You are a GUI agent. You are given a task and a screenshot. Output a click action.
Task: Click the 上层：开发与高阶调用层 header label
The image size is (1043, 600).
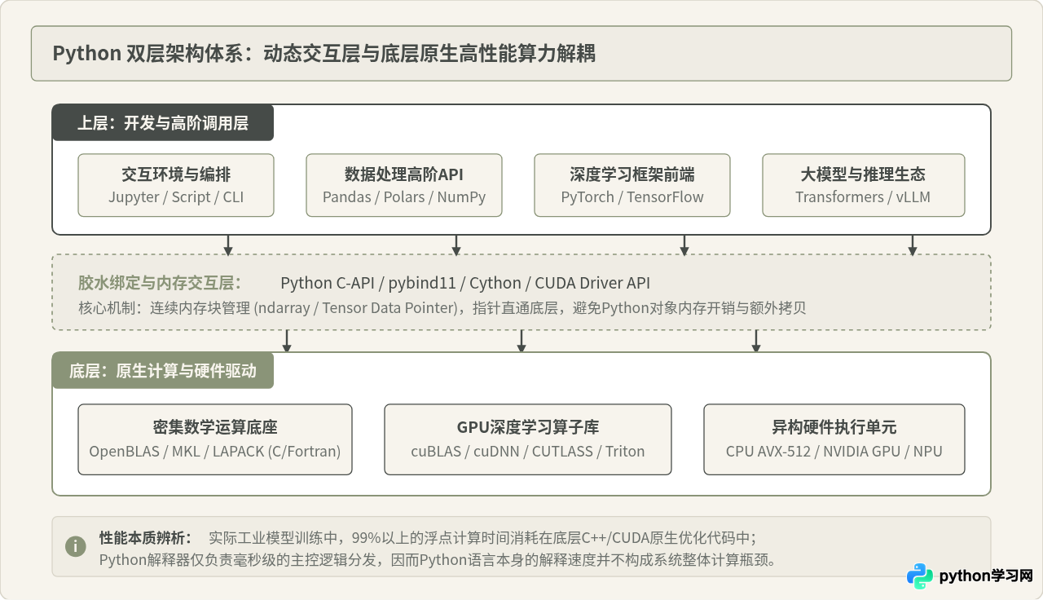(163, 123)
